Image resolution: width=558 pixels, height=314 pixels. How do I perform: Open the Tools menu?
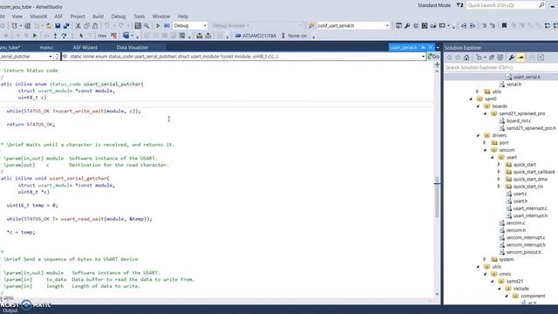point(139,17)
